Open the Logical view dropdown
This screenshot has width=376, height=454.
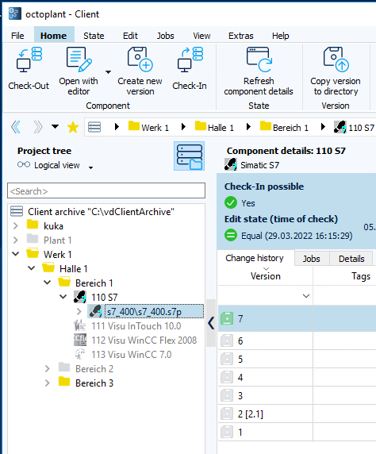coord(91,167)
